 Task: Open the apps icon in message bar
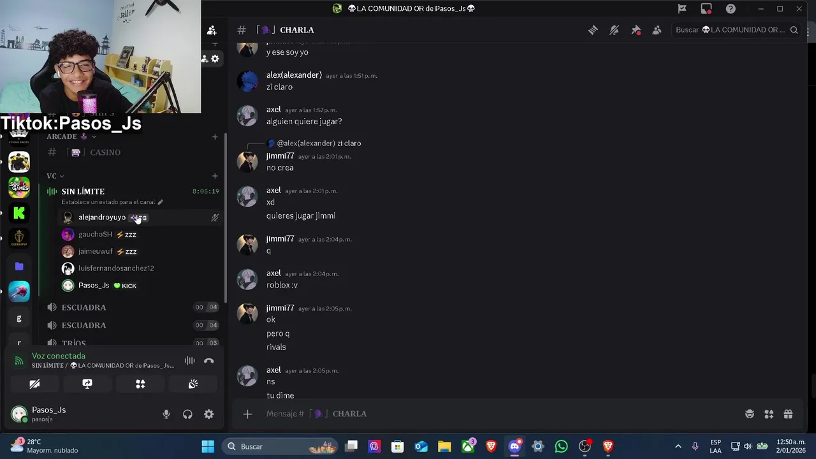769,414
